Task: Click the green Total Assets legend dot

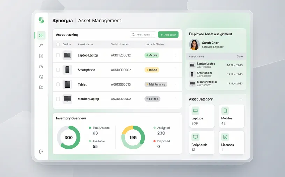Action: pos(90,128)
